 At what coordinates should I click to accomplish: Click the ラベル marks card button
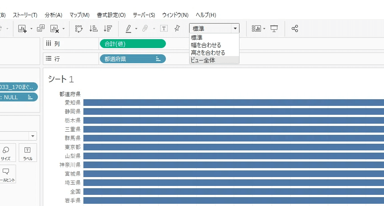coord(28,153)
